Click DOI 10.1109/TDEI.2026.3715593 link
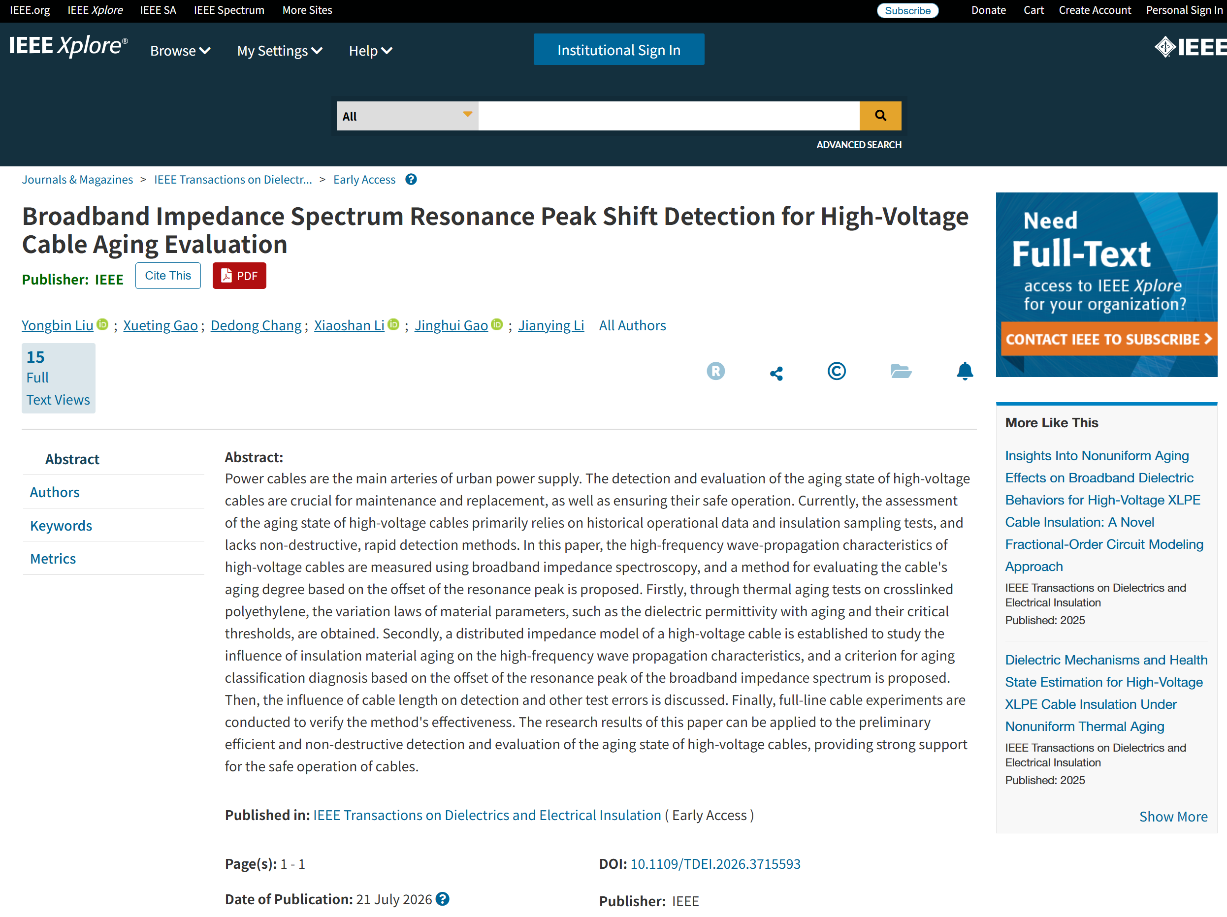The width and height of the screenshot is (1227, 917). (x=715, y=864)
